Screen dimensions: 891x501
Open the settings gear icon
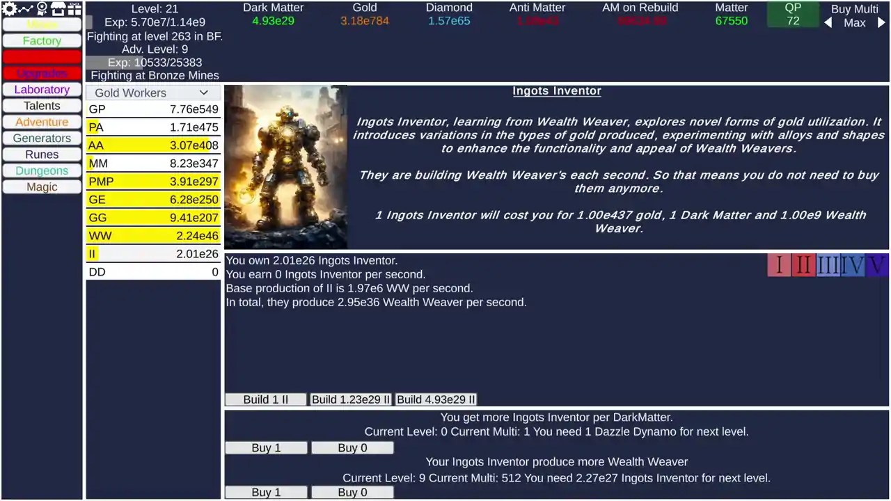coord(9,9)
